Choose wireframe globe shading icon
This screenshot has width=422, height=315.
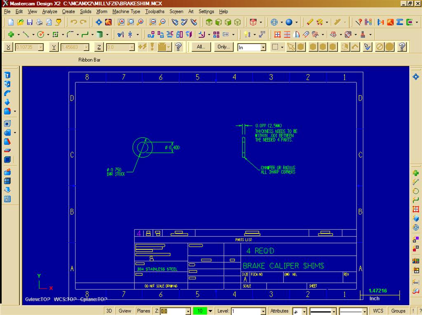(x=274, y=22)
